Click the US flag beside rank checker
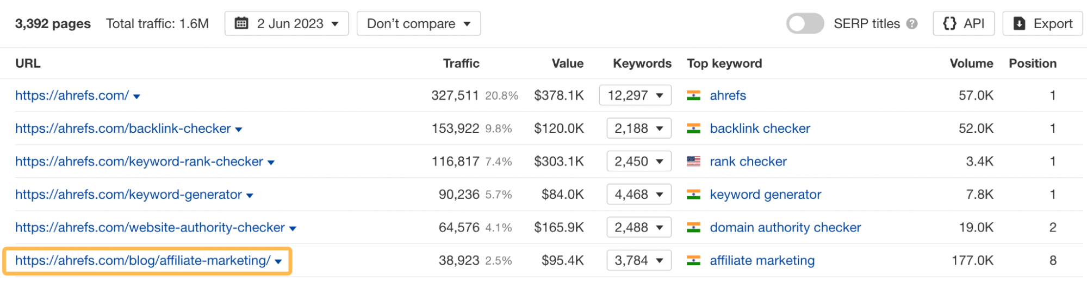Viewport: 1087px width, 283px height. (x=693, y=162)
